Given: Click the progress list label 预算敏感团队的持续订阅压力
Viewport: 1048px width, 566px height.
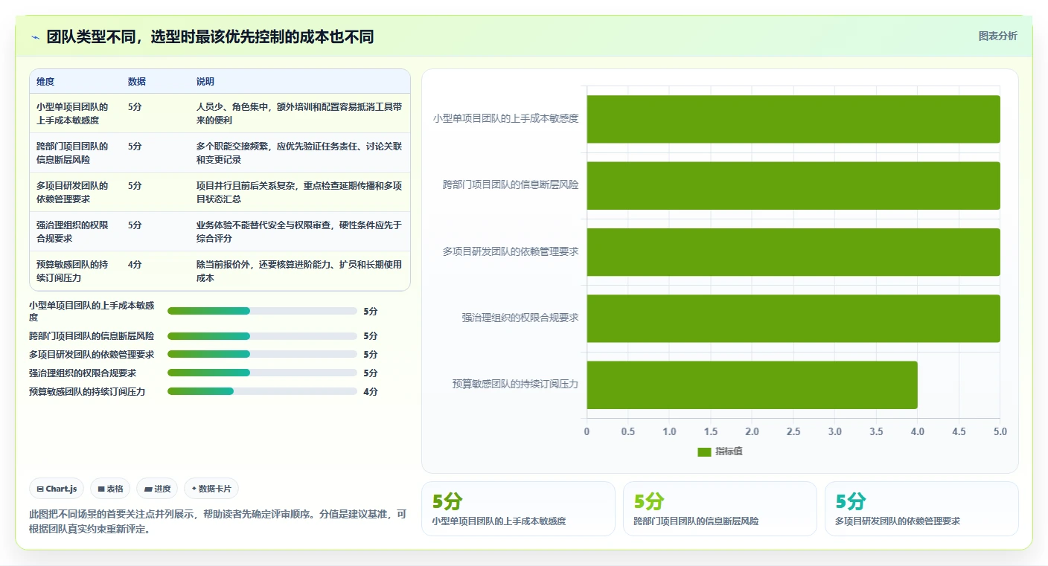Looking at the screenshot, I should pos(87,392).
